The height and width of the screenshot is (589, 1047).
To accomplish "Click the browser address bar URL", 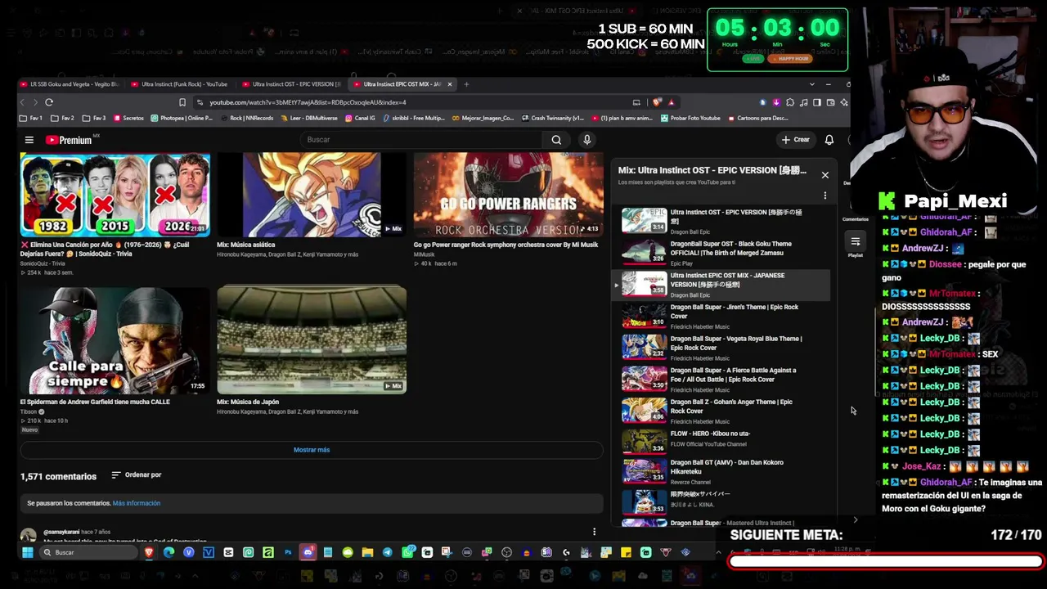I will click(308, 102).
